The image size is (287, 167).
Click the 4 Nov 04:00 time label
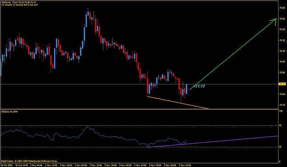pos(125,165)
